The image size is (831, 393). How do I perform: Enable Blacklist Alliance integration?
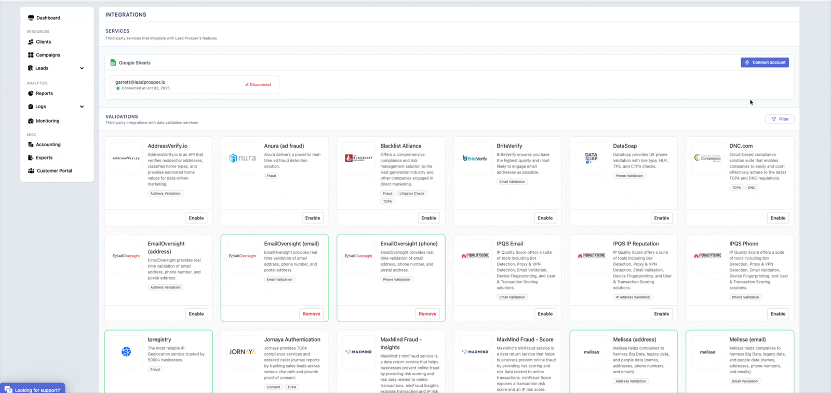pos(428,218)
